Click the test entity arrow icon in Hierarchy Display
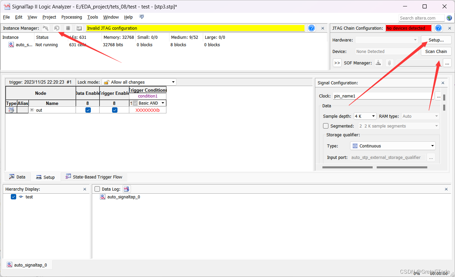 [21, 197]
